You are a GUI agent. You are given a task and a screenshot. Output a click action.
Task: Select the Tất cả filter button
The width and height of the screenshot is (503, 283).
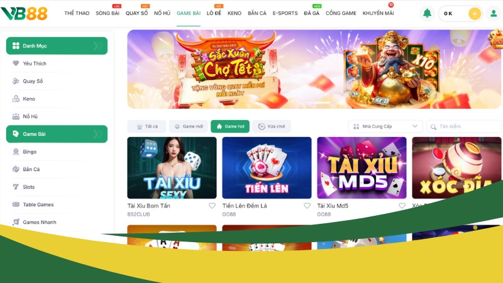pos(146,126)
